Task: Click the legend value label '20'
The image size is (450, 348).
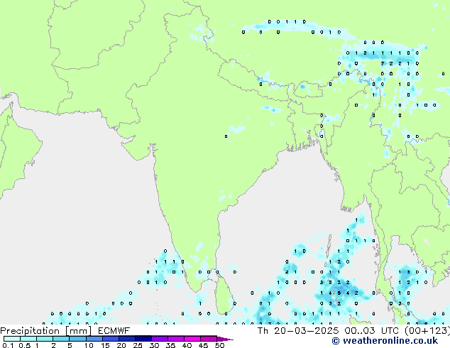Action: 121,345
